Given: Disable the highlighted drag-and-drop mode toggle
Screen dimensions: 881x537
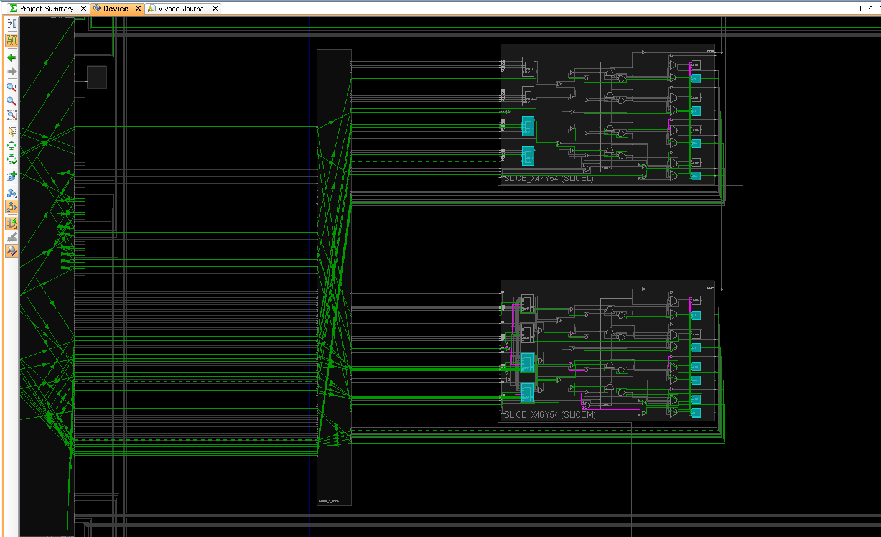Looking at the screenshot, I should click(x=11, y=207).
